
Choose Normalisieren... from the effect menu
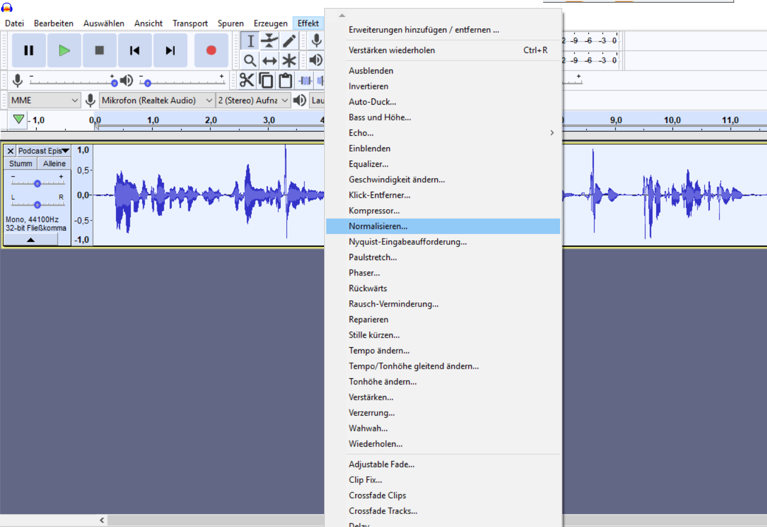coord(443,226)
